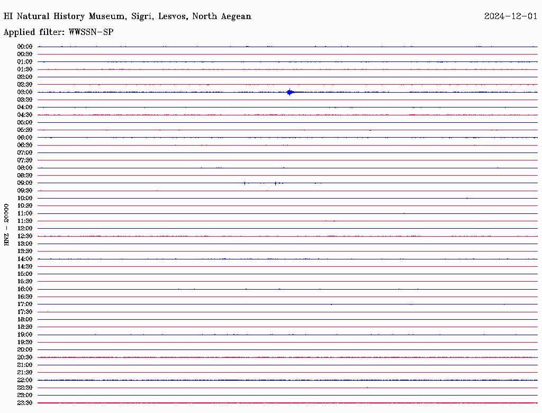Click the 06:30 time label
Image resolution: width=542 pixels, height=413 pixels.
(25, 145)
